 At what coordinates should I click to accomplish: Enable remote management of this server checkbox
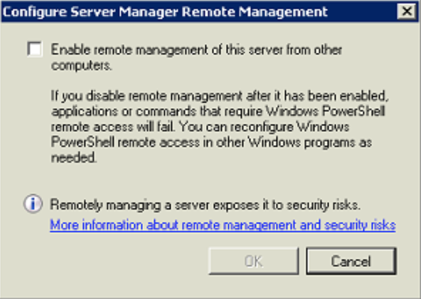coord(35,49)
